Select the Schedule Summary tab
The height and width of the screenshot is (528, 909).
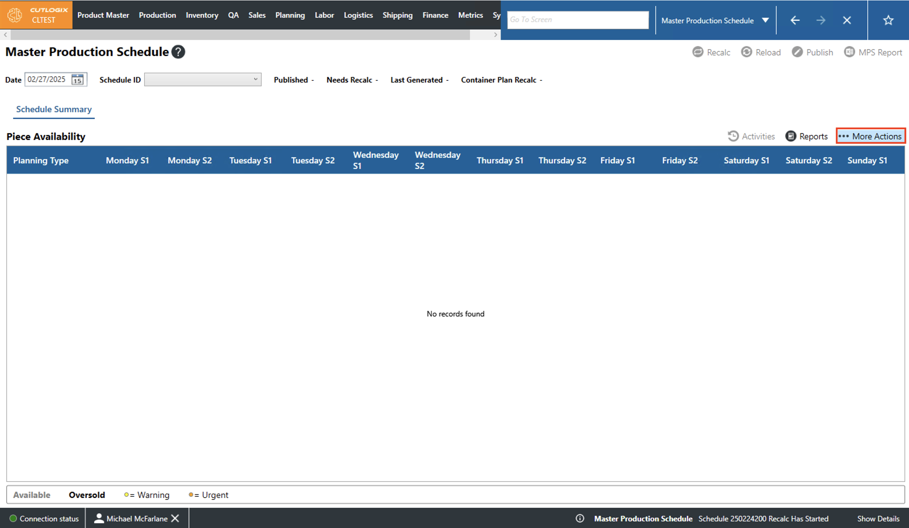[54, 109]
